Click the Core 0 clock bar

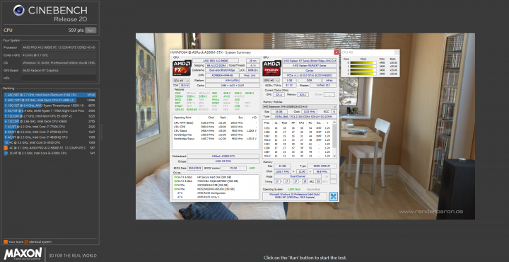[363, 62]
